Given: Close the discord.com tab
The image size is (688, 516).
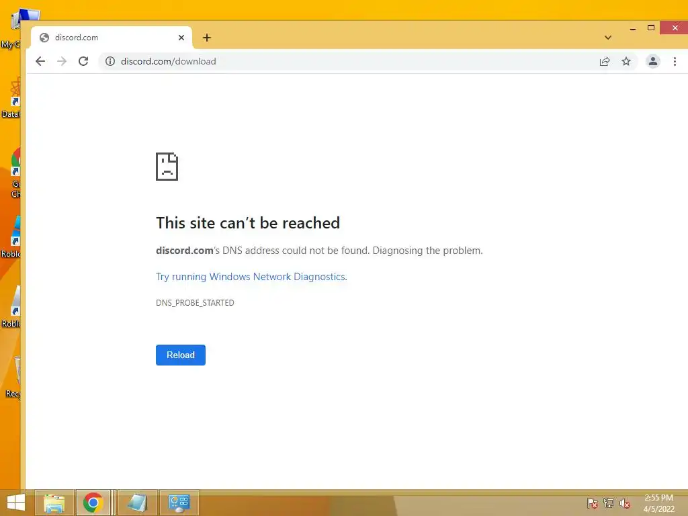Looking at the screenshot, I should pyautogui.click(x=181, y=38).
